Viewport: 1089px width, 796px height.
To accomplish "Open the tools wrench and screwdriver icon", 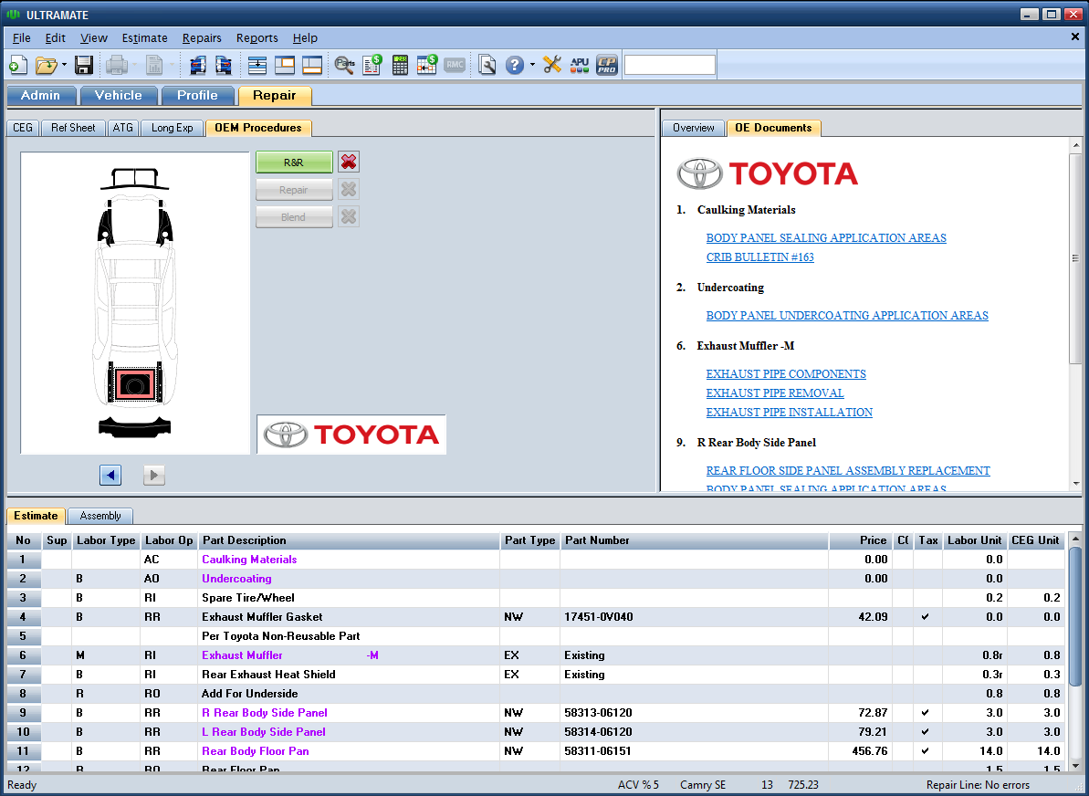I will click(552, 65).
